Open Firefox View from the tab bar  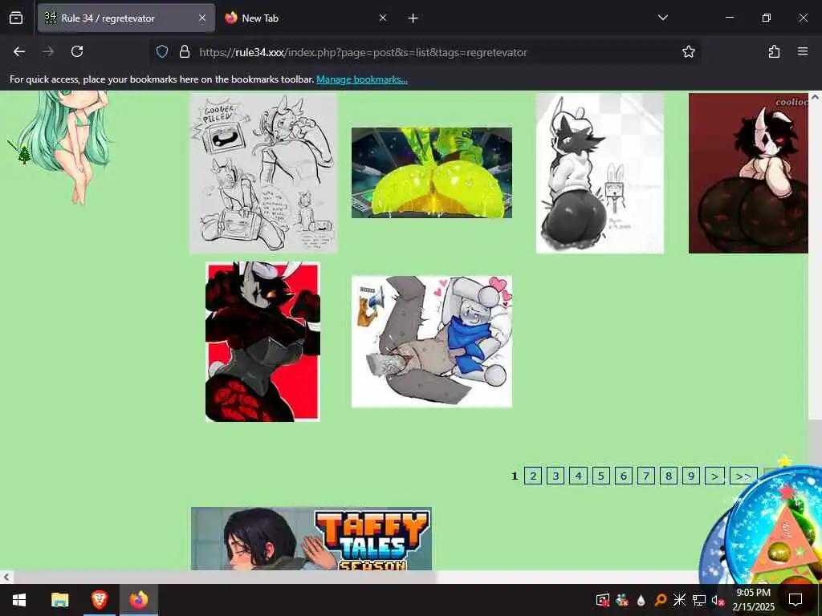[x=16, y=18]
